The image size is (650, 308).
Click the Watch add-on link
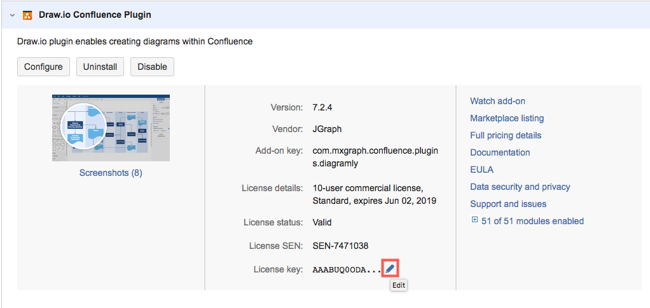(497, 101)
